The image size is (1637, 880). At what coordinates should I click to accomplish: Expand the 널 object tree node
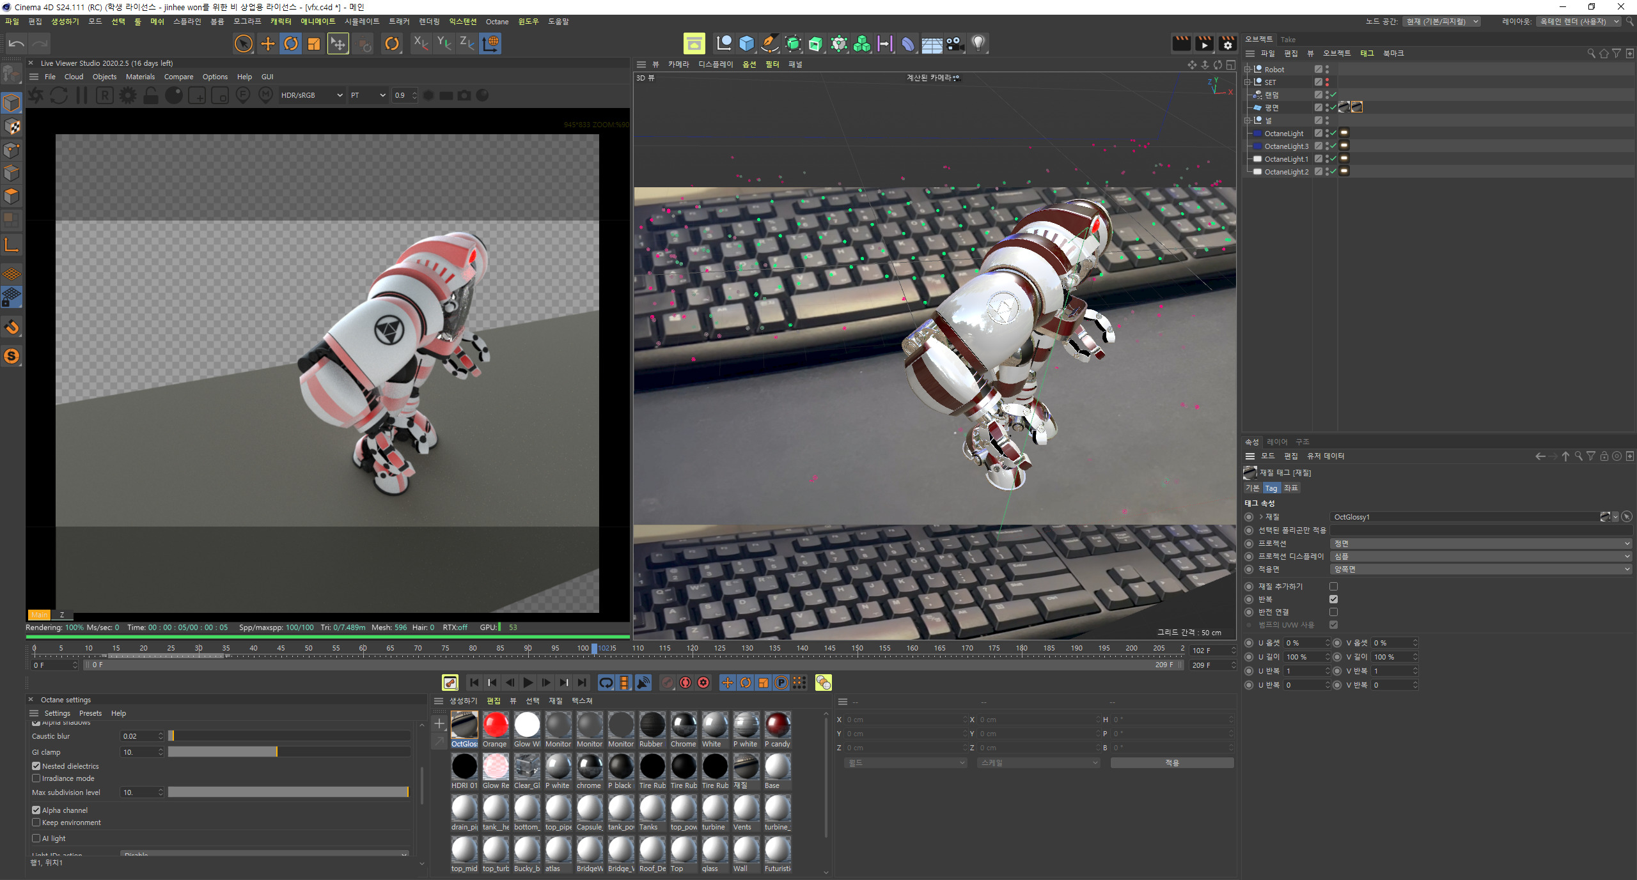tap(1247, 120)
